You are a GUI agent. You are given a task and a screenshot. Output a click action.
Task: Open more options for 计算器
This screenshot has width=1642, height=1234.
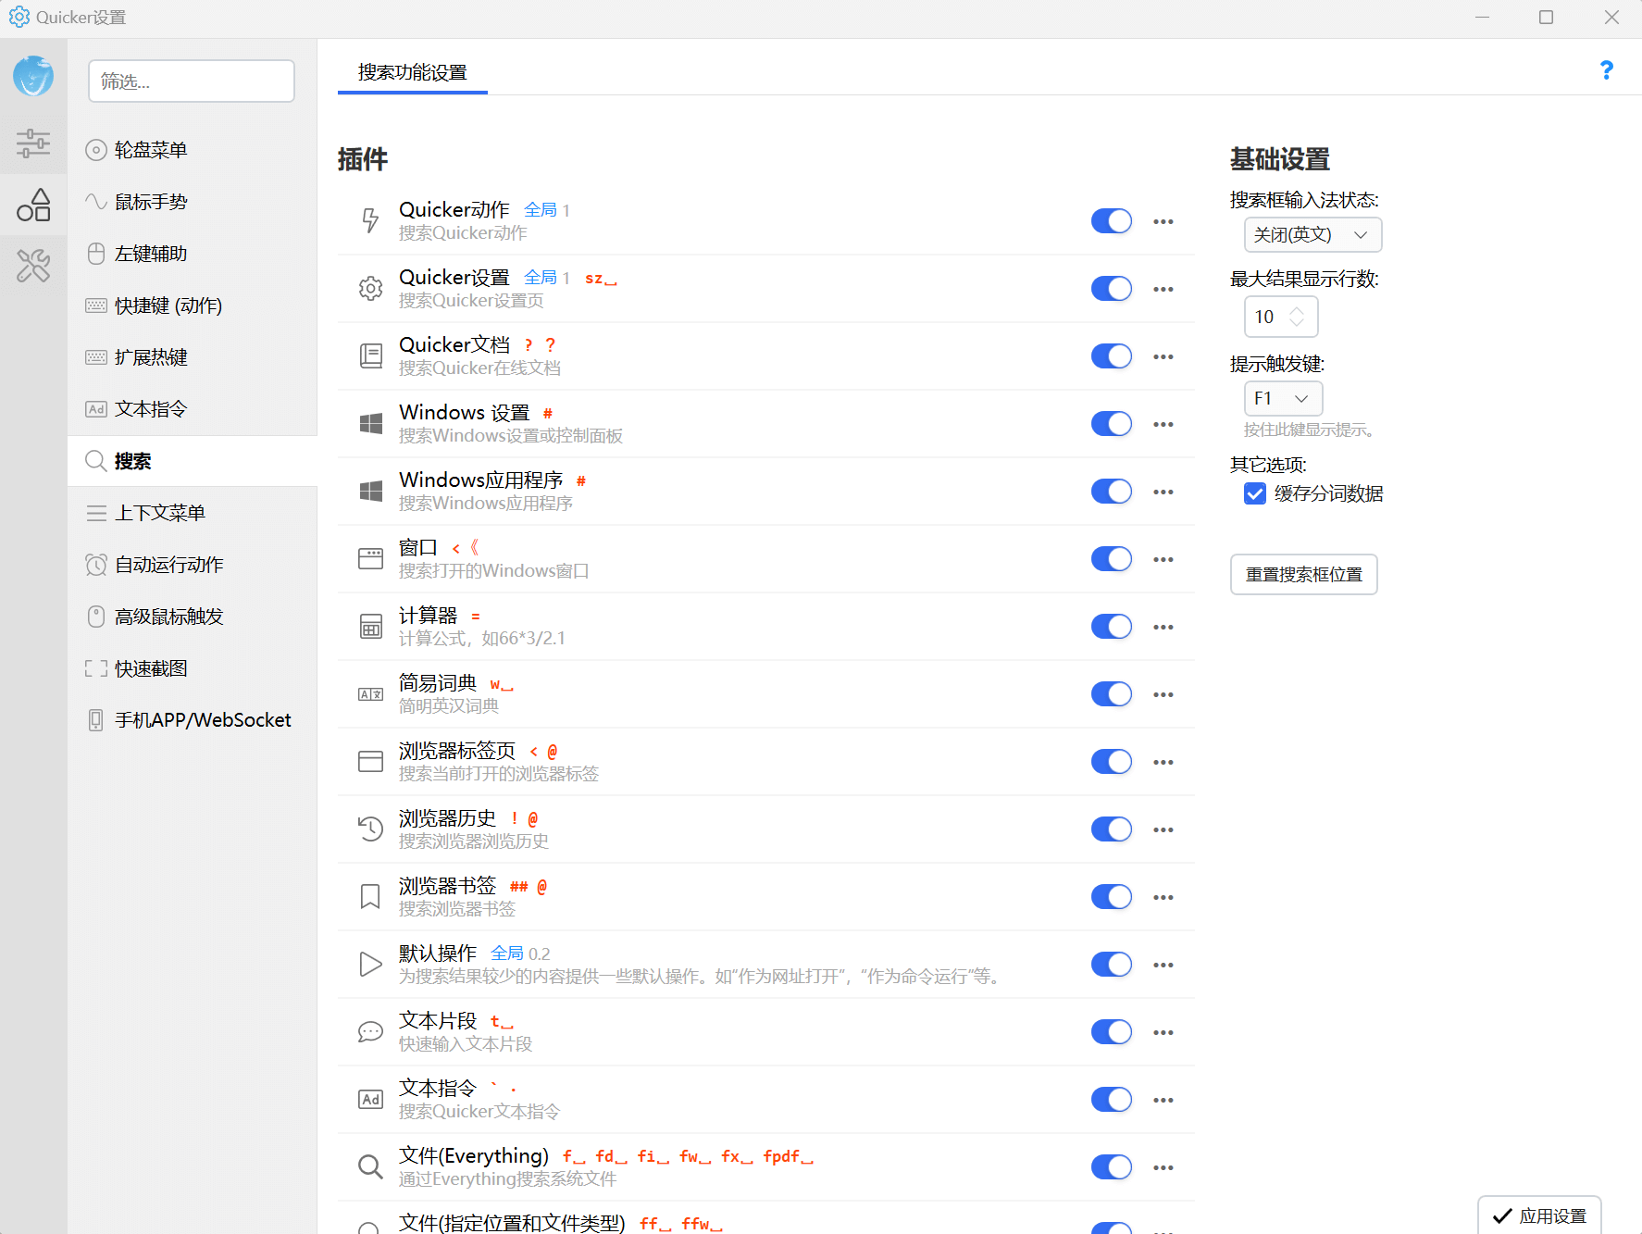1163,627
